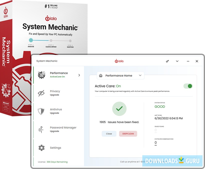Click the Password Manager key icon

41,129
